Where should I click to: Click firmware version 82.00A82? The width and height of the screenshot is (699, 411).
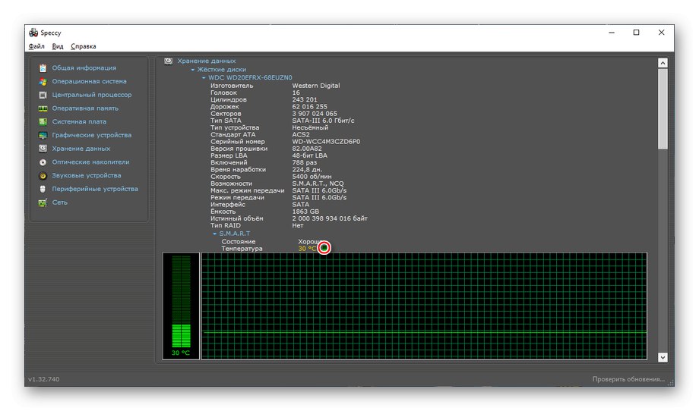(307, 149)
